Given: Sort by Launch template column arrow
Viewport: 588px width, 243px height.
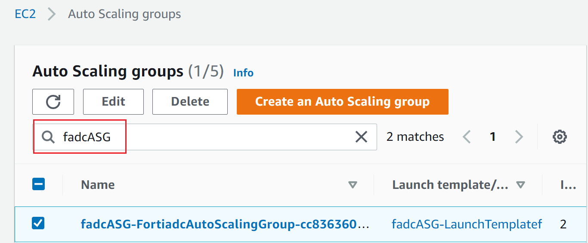Looking at the screenshot, I should [x=520, y=185].
